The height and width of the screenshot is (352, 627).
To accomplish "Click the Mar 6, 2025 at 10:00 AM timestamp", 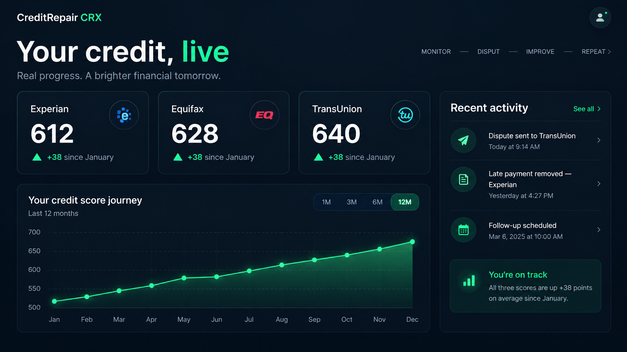I will tap(526, 237).
